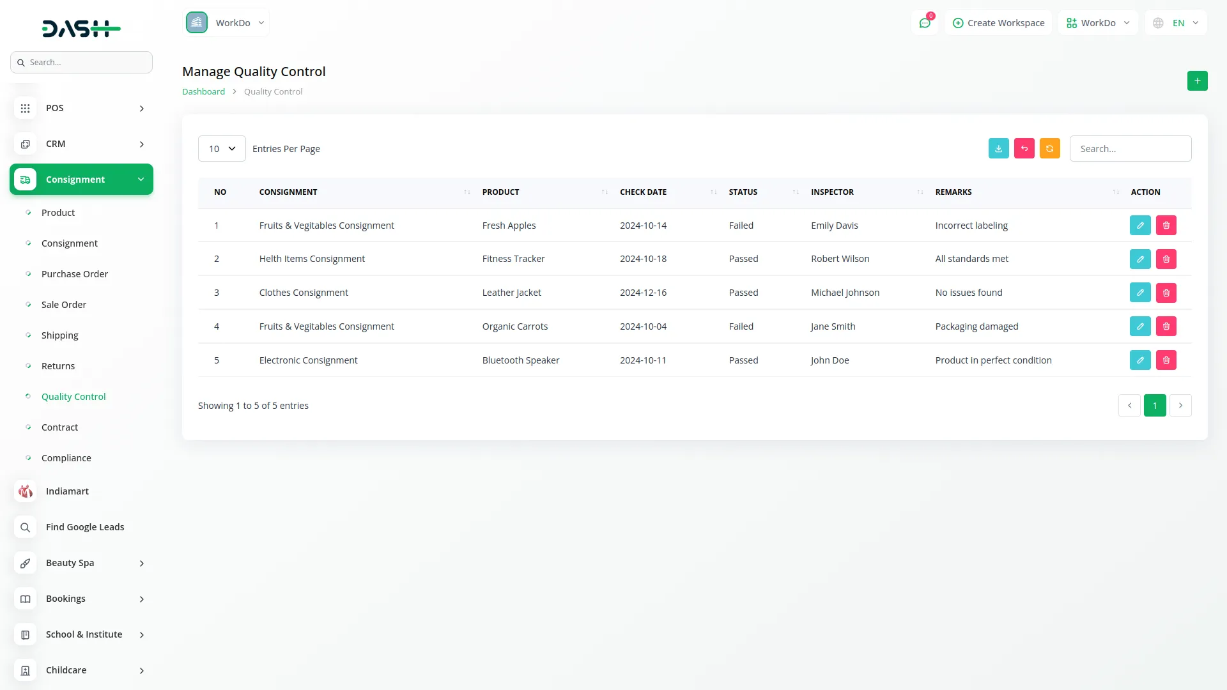The height and width of the screenshot is (690, 1227).
Task: Open the chat messages notification icon
Action: (x=924, y=23)
